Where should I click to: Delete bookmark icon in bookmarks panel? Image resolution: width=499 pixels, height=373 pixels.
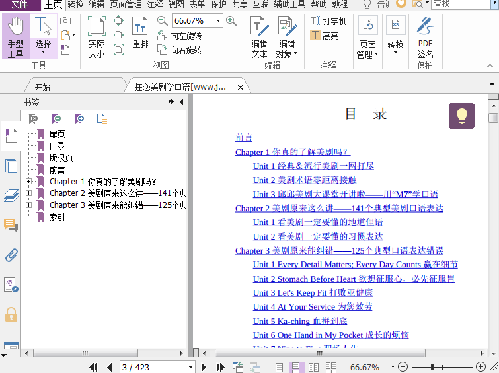[33, 119]
